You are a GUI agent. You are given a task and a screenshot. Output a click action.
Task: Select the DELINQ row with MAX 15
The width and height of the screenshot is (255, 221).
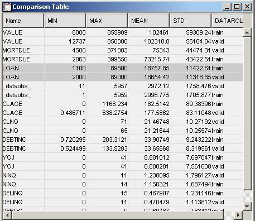point(123,193)
